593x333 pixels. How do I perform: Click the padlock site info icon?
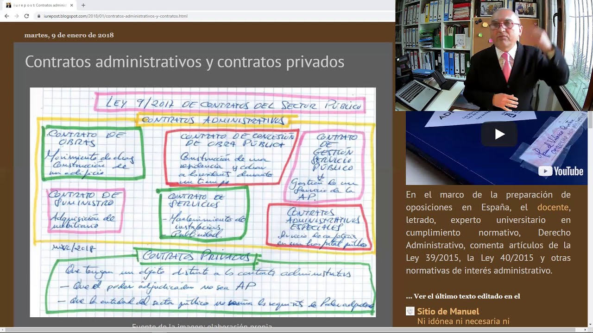click(x=39, y=16)
